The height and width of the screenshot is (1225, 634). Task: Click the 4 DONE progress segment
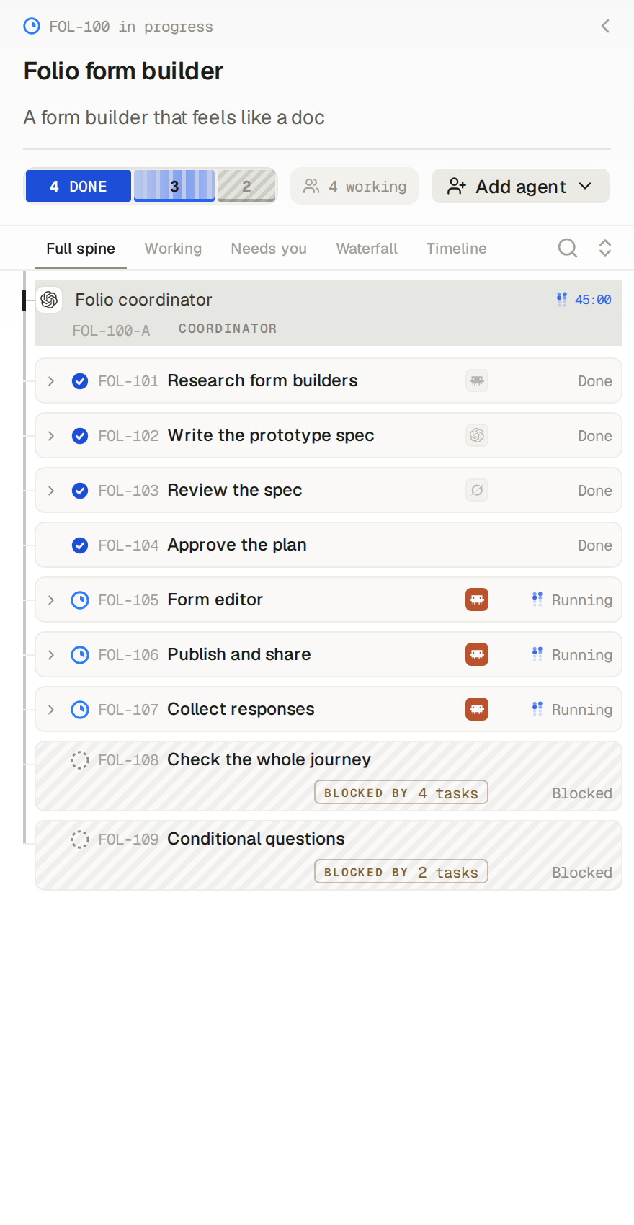point(79,186)
